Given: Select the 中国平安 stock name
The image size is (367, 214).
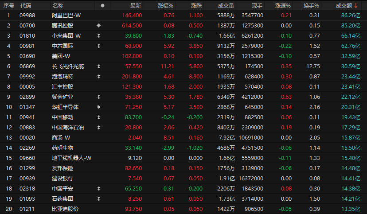Looking at the screenshot, I should [x=62, y=188].
